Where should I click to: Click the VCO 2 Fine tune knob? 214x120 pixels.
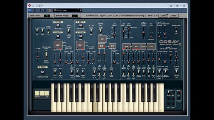pos(81,36)
